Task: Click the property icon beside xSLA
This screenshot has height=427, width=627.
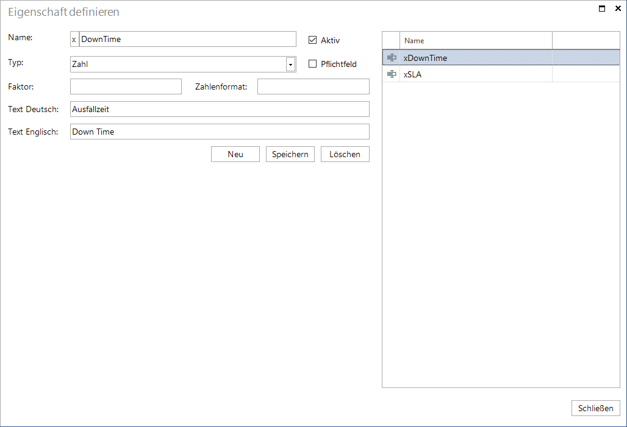Action: tap(392, 74)
